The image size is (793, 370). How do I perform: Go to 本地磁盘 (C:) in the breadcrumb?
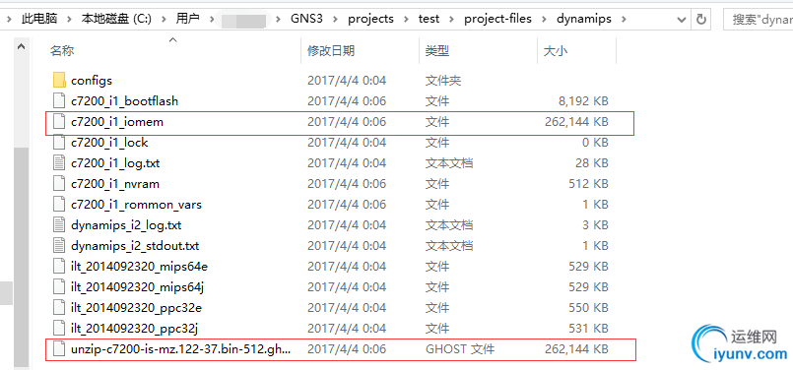tap(116, 20)
